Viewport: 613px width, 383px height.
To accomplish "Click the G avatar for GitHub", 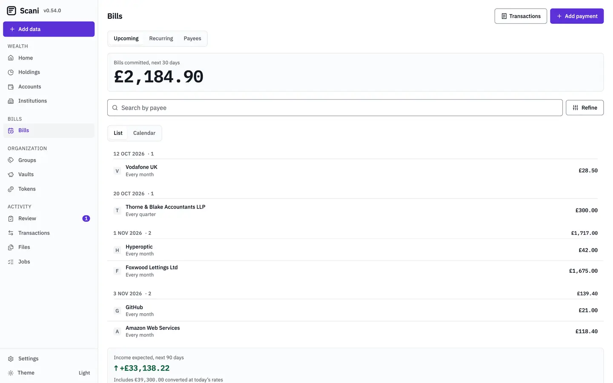I will [117, 311].
